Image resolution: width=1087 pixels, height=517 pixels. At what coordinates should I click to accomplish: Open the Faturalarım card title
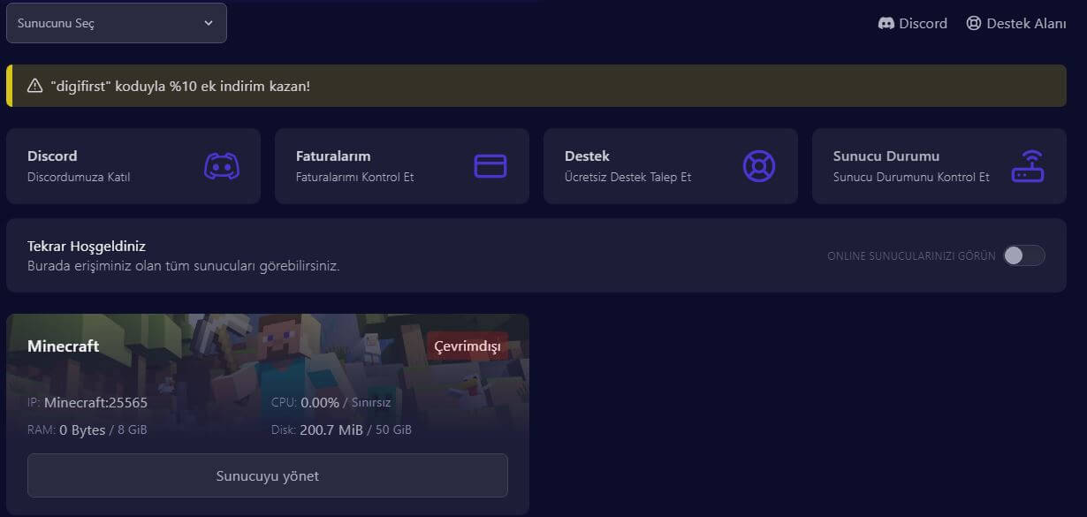coord(333,156)
